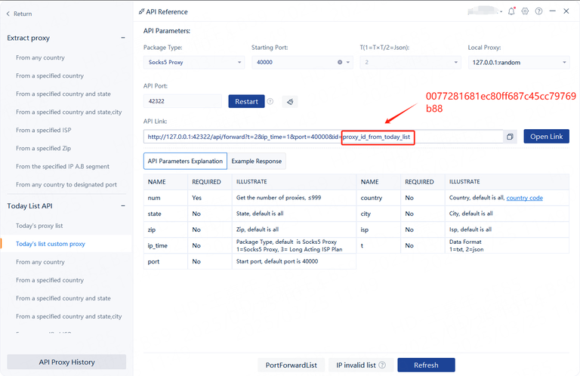
Task: Click the Open Link button
Action: coord(546,137)
